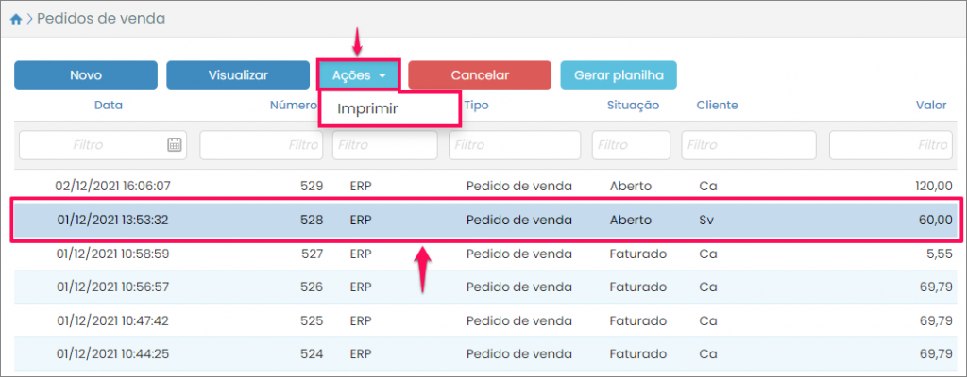The width and height of the screenshot is (967, 377).
Task: Expand the Ações dropdown button
Action: 359,75
